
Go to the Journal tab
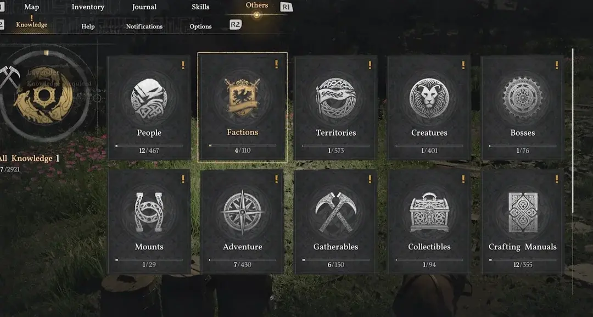(144, 7)
